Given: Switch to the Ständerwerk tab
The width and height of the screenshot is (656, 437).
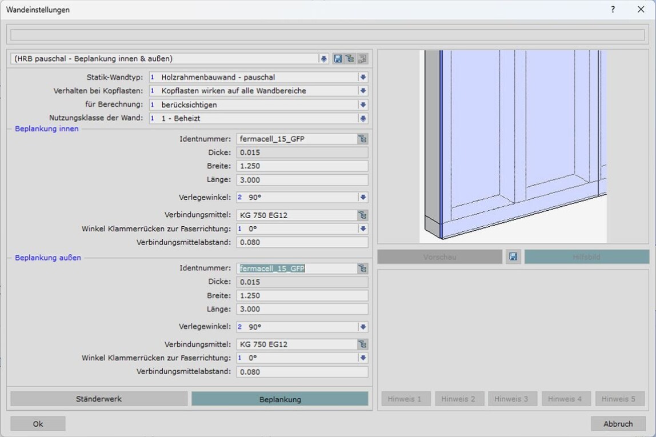Looking at the screenshot, I should click(99, 399).
